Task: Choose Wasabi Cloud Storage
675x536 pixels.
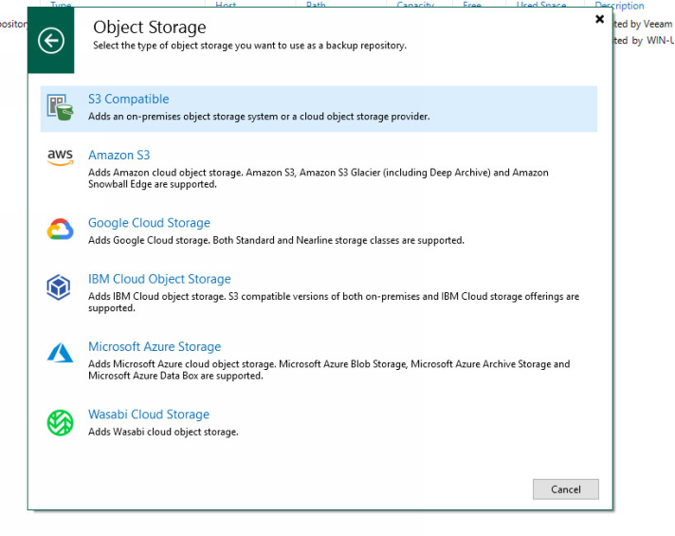Action: [x=149, y=415]
